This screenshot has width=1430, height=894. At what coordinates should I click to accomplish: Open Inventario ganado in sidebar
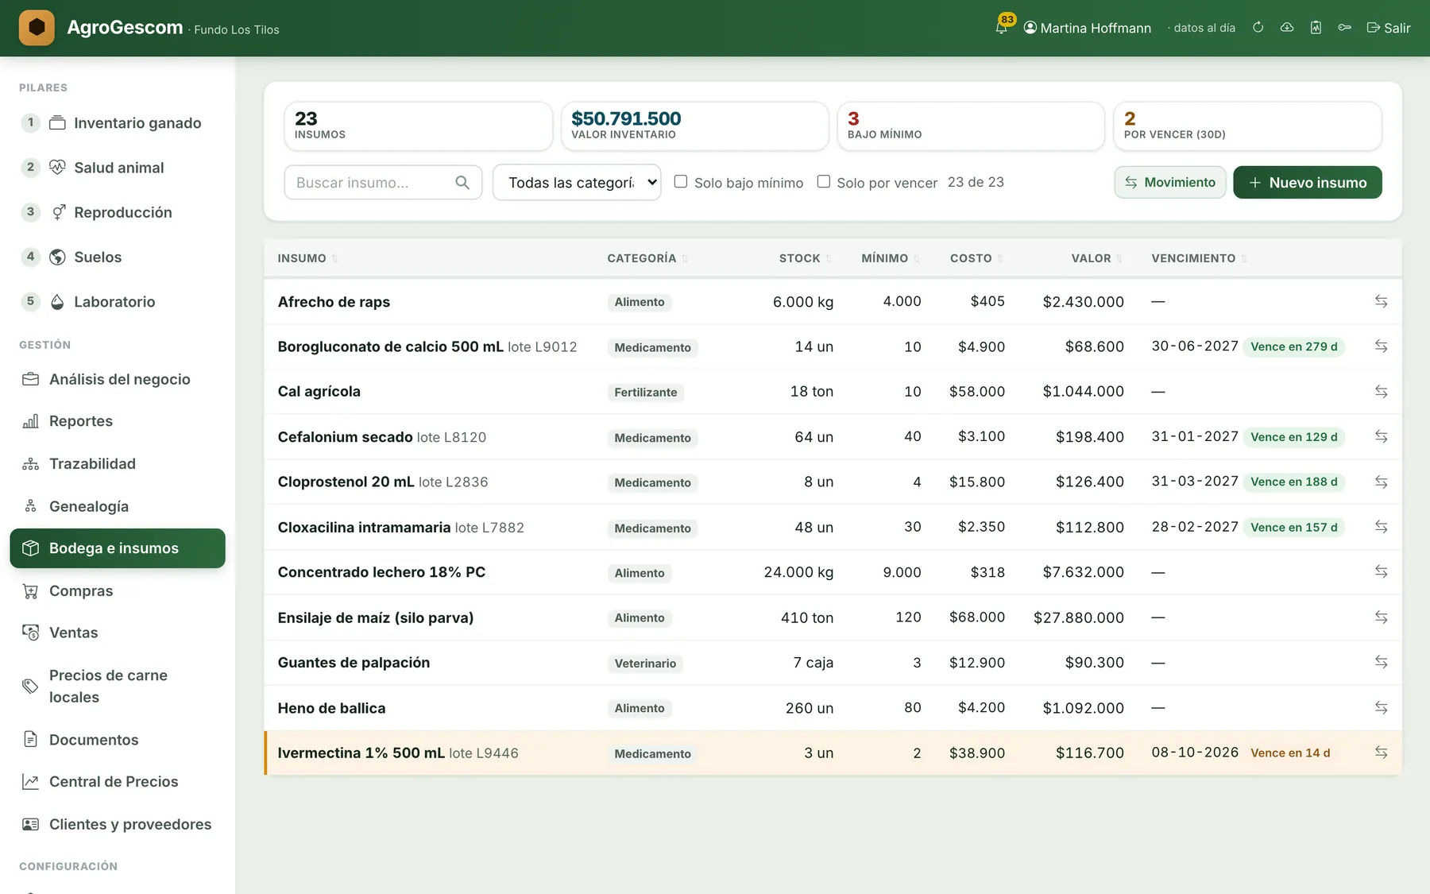coord(118,123)
